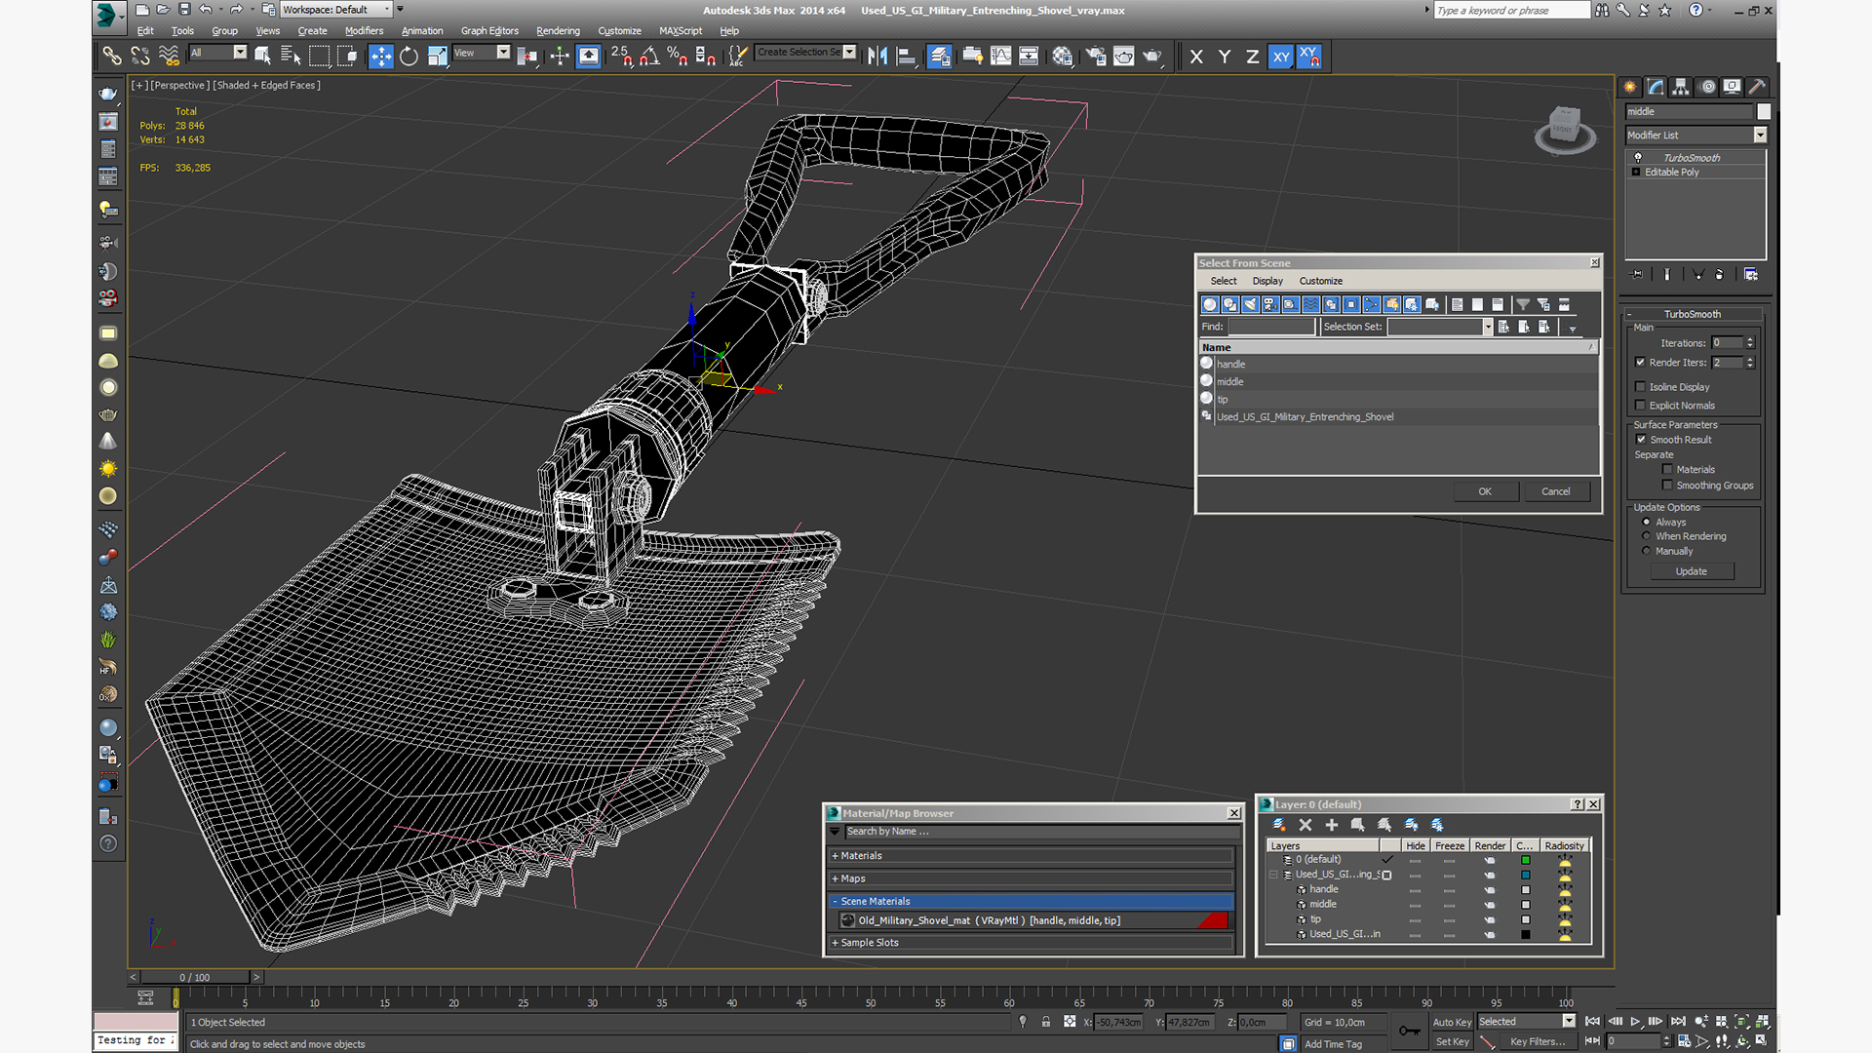
Task: Open the Modifiers menu
Action: (364, 31)
